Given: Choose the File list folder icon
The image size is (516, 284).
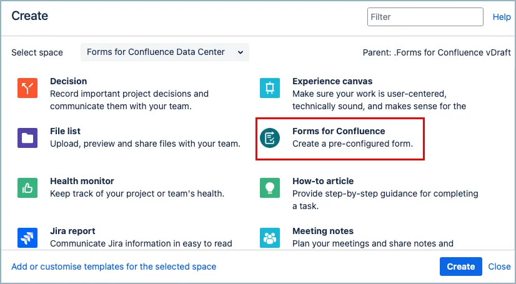Looking at the screenshot, I should point(27,138).
